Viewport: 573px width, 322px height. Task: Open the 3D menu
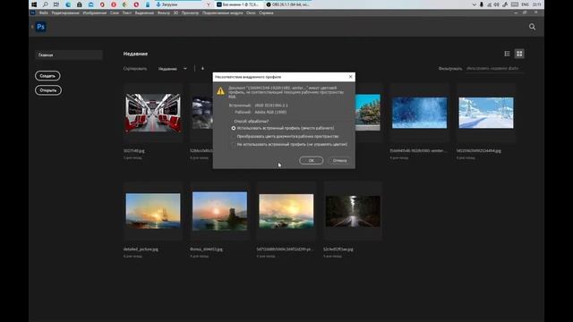(175, 13)
